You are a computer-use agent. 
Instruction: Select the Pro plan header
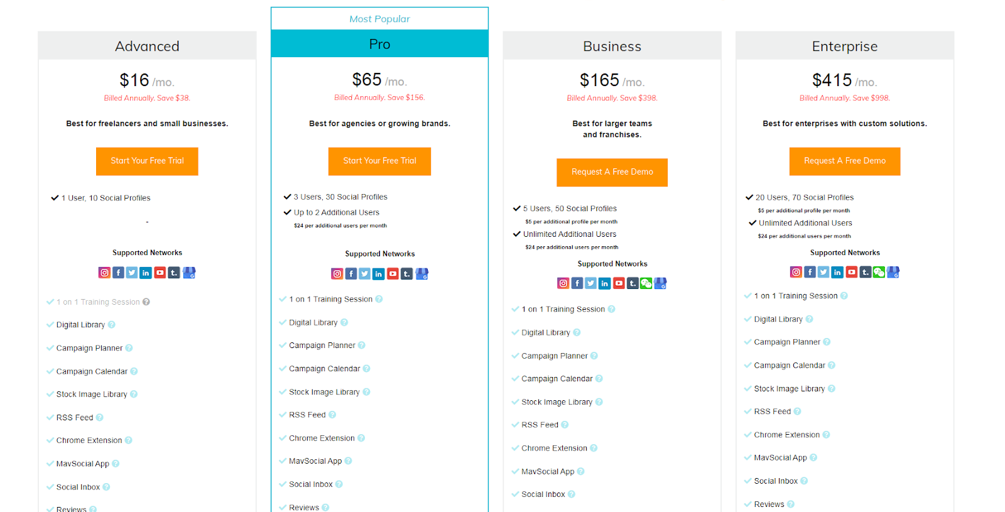tap(379, 44)
